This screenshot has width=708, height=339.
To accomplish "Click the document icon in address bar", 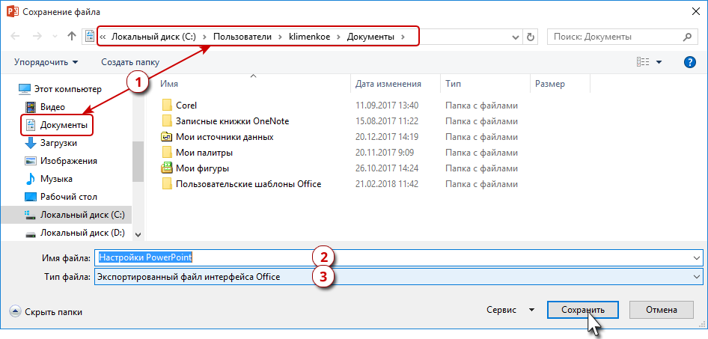I will coord(90,37).
